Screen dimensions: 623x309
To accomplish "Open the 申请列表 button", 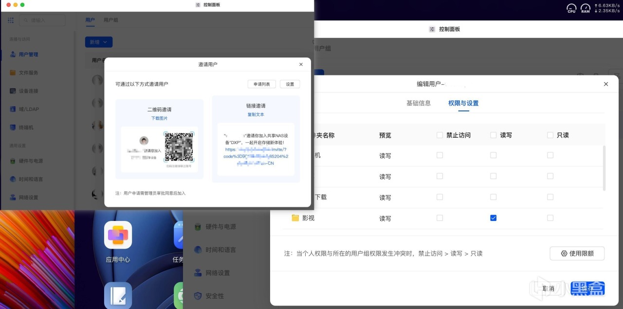I will coord(262,84).
